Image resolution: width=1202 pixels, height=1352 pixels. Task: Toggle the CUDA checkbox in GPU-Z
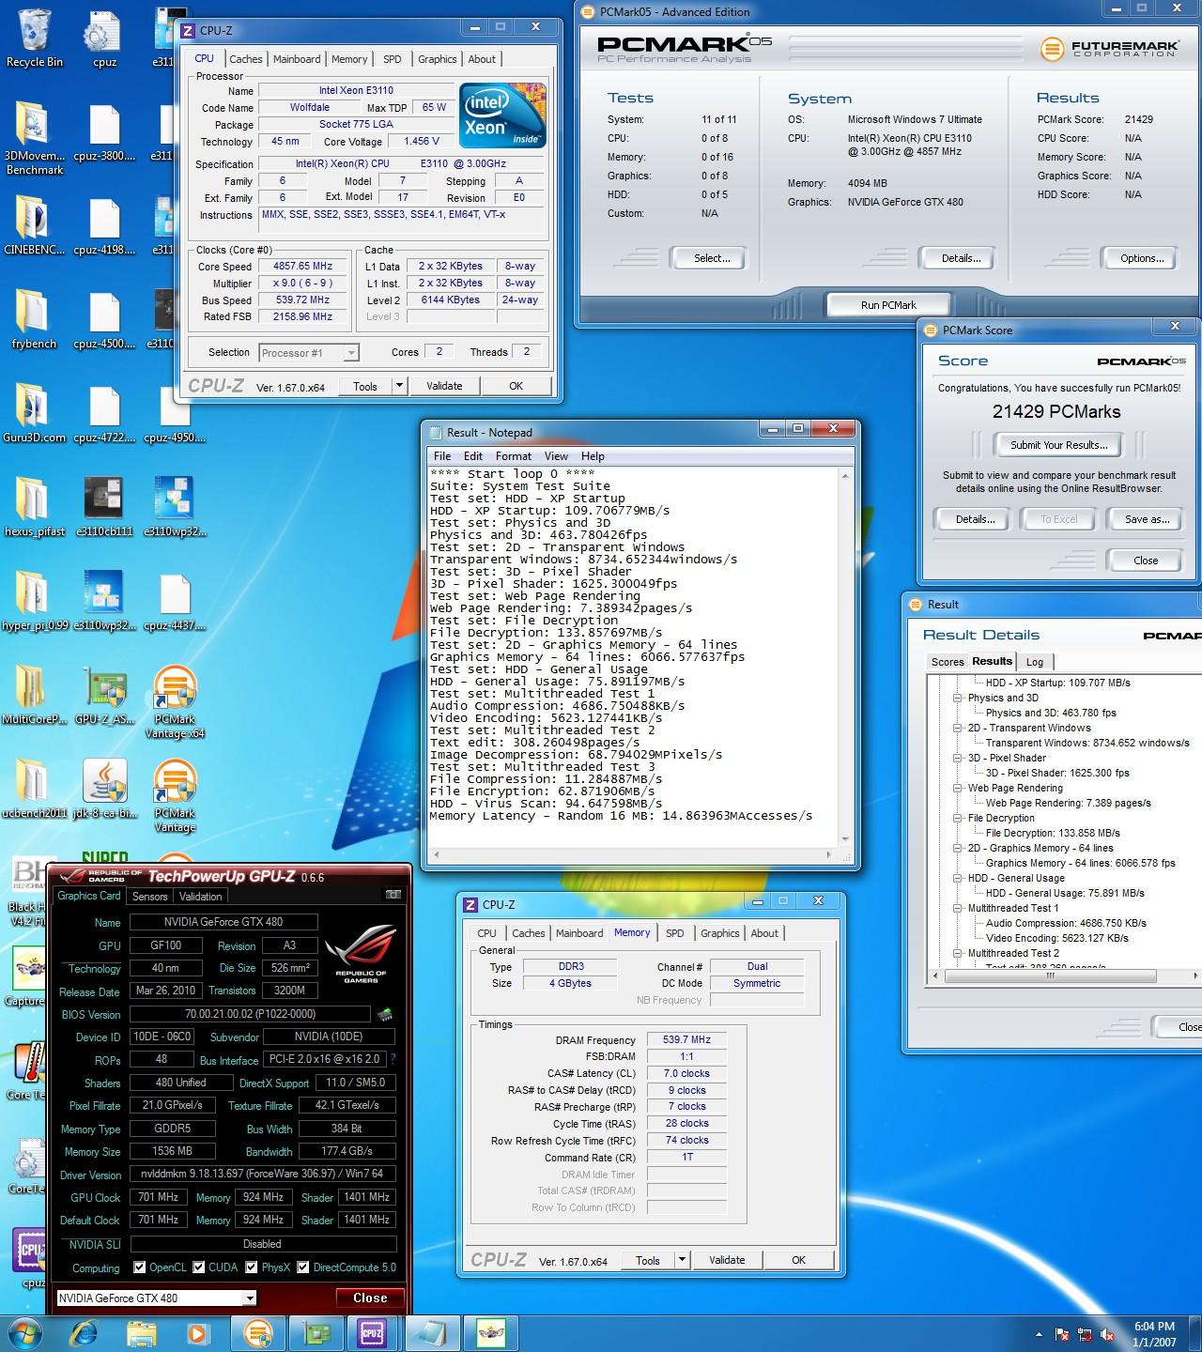198,1267
